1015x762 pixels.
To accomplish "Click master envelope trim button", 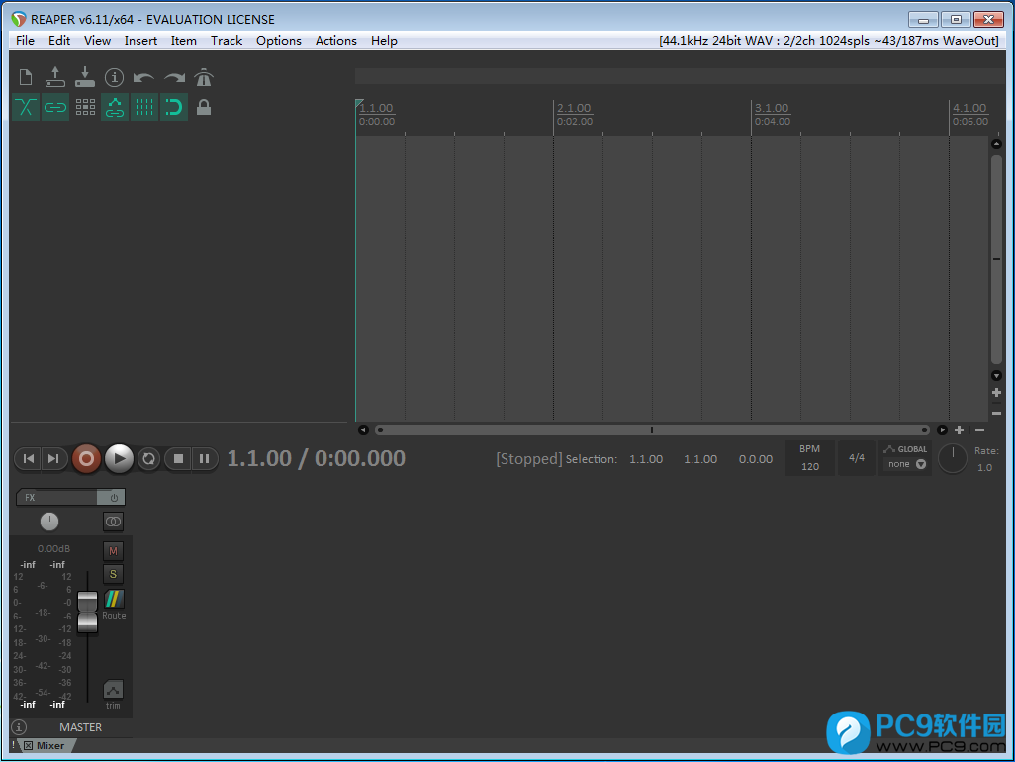I will 114,690.
